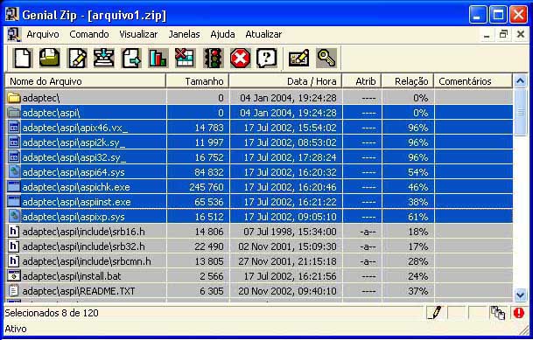533x340 pixels.
Task: Click the status bar copy pages icon
Action: click(498, 313)
